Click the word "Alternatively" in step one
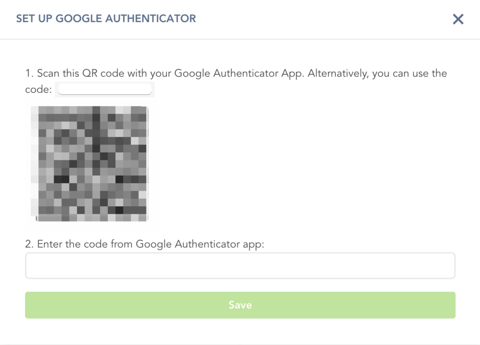Image resolution: width=480 pixels, height=345 pixels. click(337, 74)
